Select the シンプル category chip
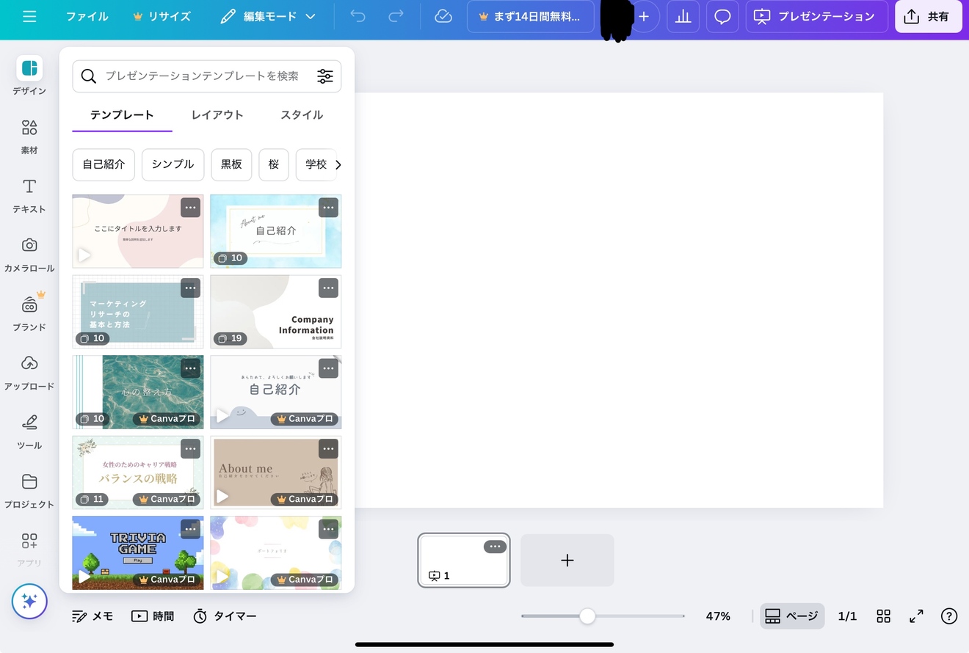Screen dimensions: 969x653 (x=173, y=164)
